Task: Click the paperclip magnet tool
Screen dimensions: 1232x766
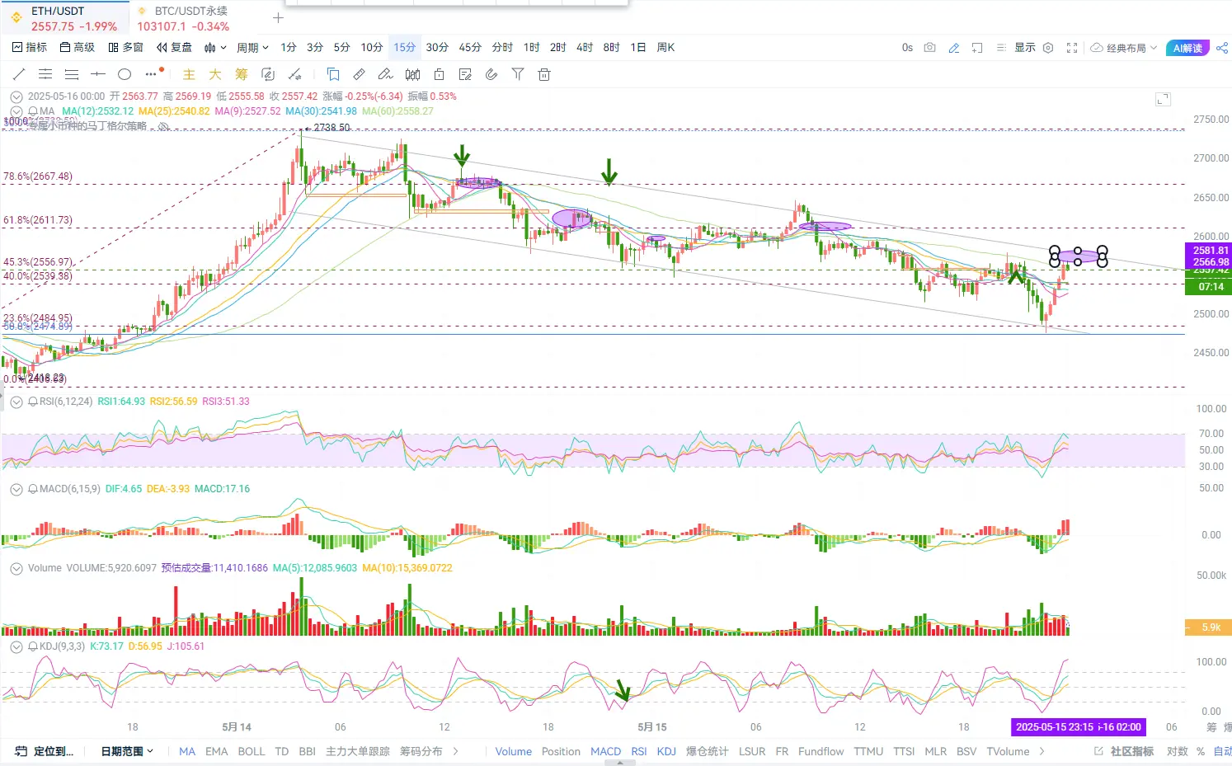Action: pyautogui.click(x=491, y=74)
